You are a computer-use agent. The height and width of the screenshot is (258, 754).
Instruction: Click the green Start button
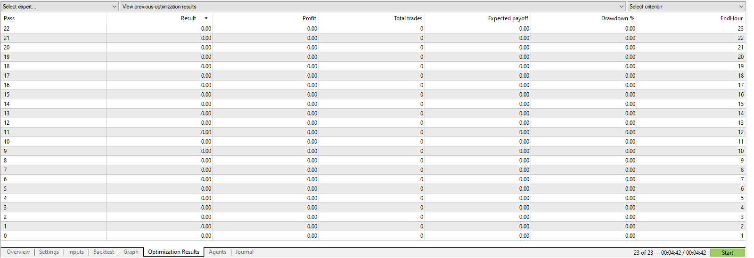pos(727,253)
